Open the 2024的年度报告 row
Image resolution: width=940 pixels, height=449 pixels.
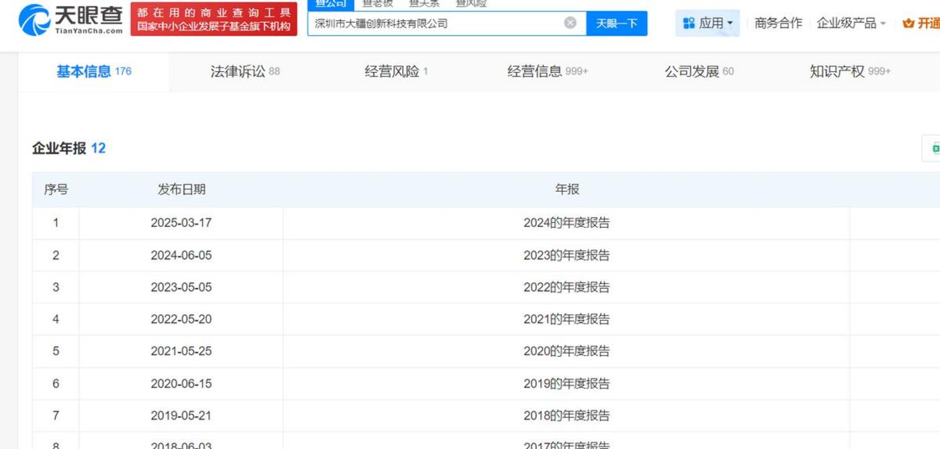point(566,223)
